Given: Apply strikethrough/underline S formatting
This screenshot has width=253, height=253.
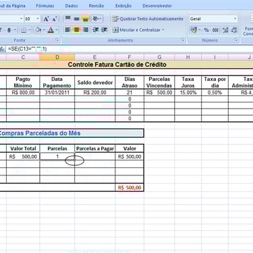Looking at the screenshot, I should (9, 30).
